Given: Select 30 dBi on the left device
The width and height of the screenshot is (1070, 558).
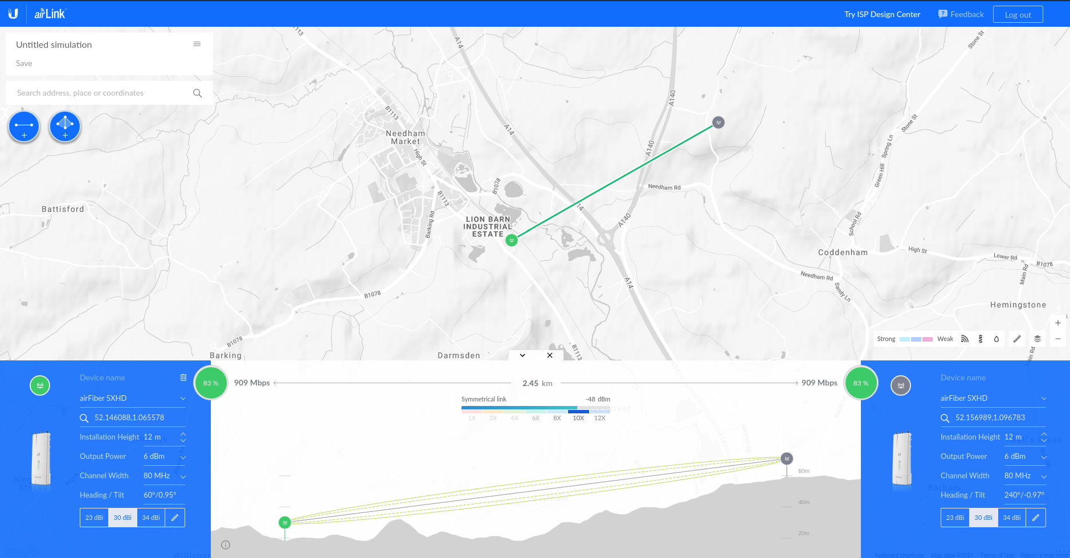Looking at the screenshot, I should 122,518.
